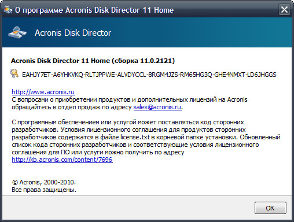Click the gold keys icon beside the license key
This screenshot has height=222, width=294.
click(x=14, y=74)
